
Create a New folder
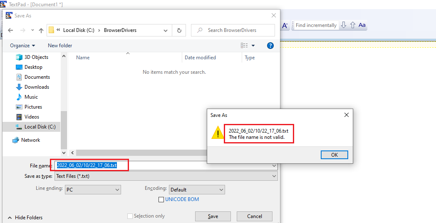coord(60,46)
